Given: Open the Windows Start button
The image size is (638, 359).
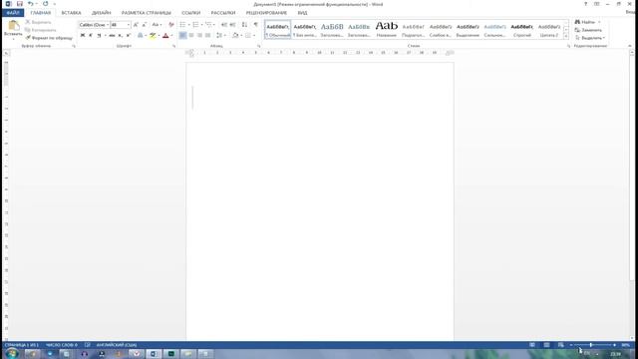Looking at the screenshot, I should coord(11,354).
